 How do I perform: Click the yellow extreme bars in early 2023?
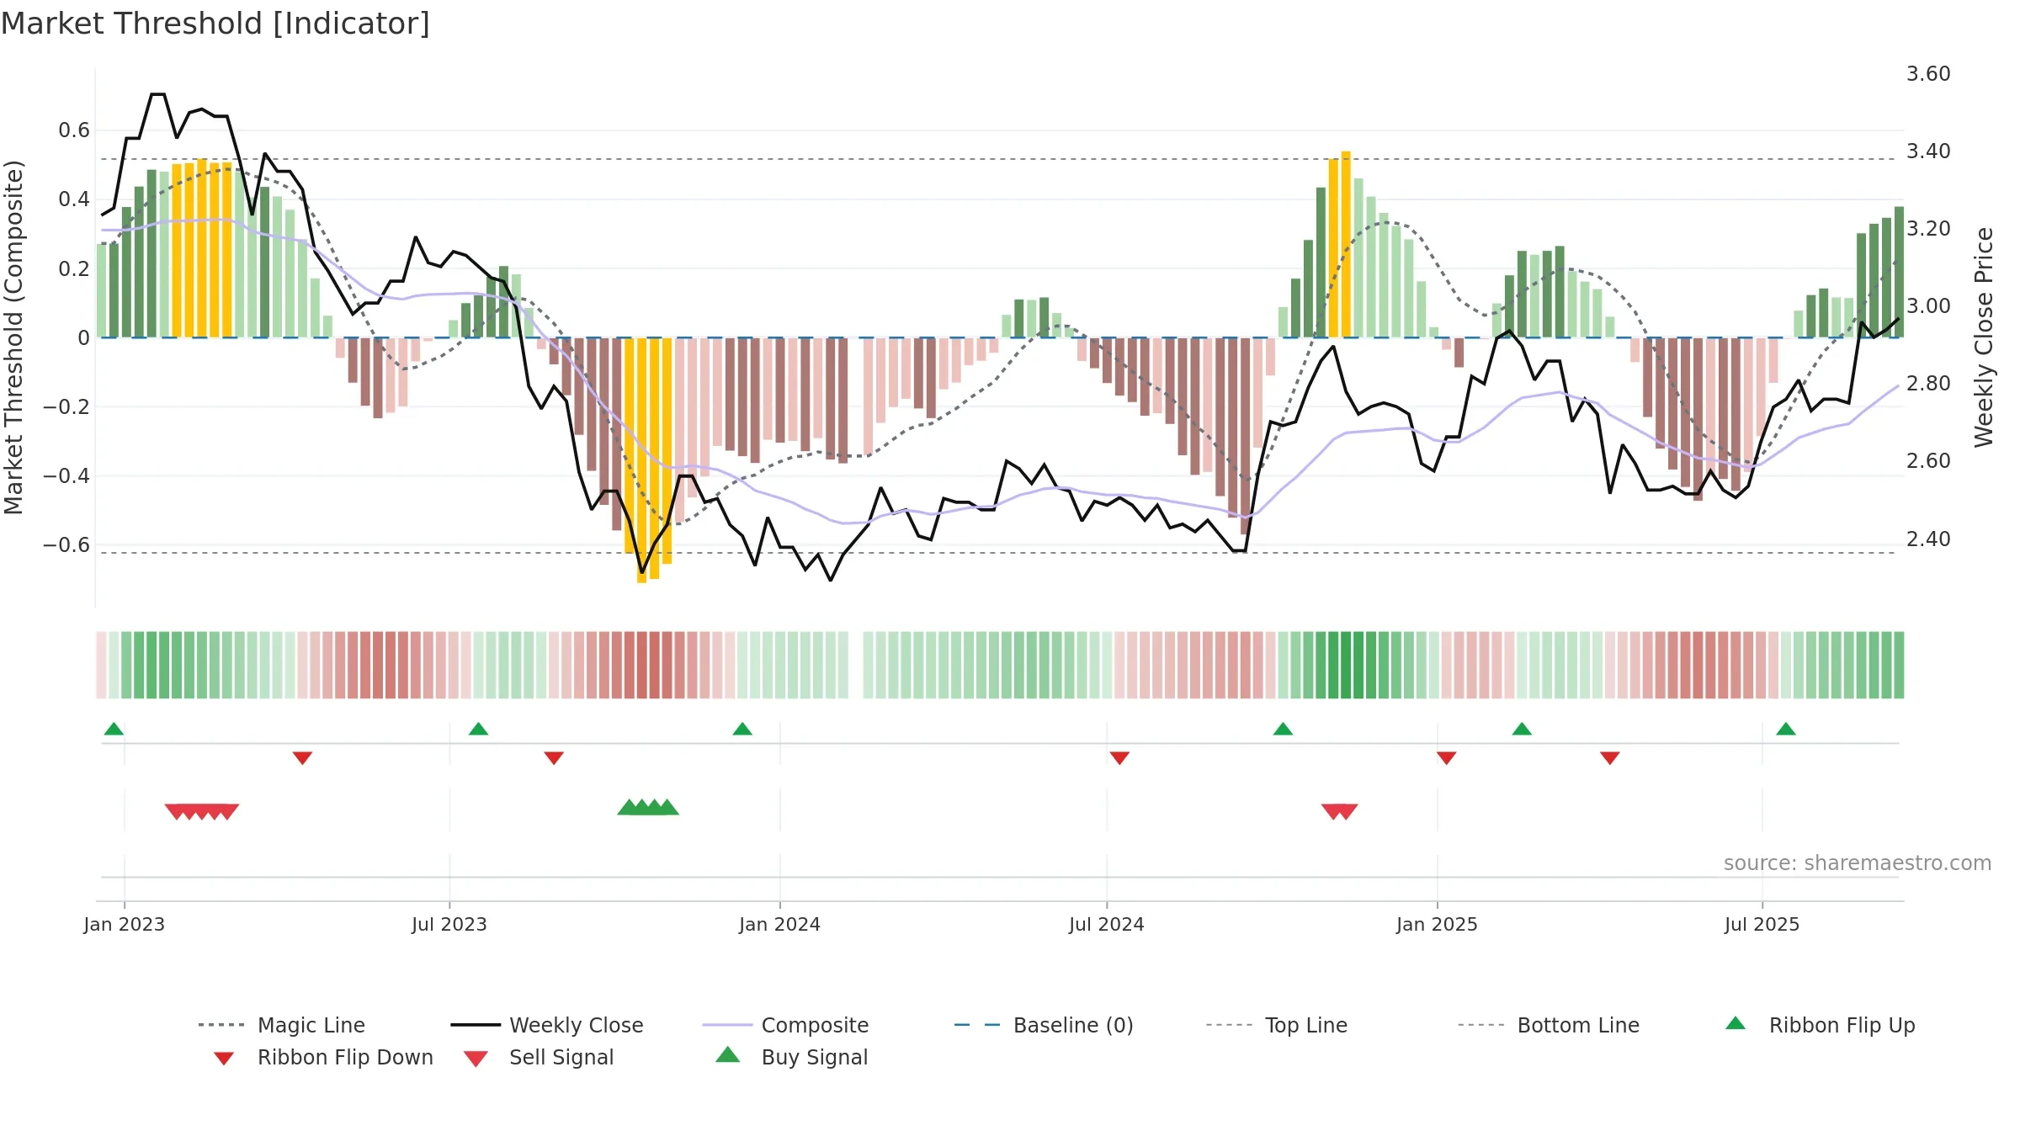click(x=202, y=248)
